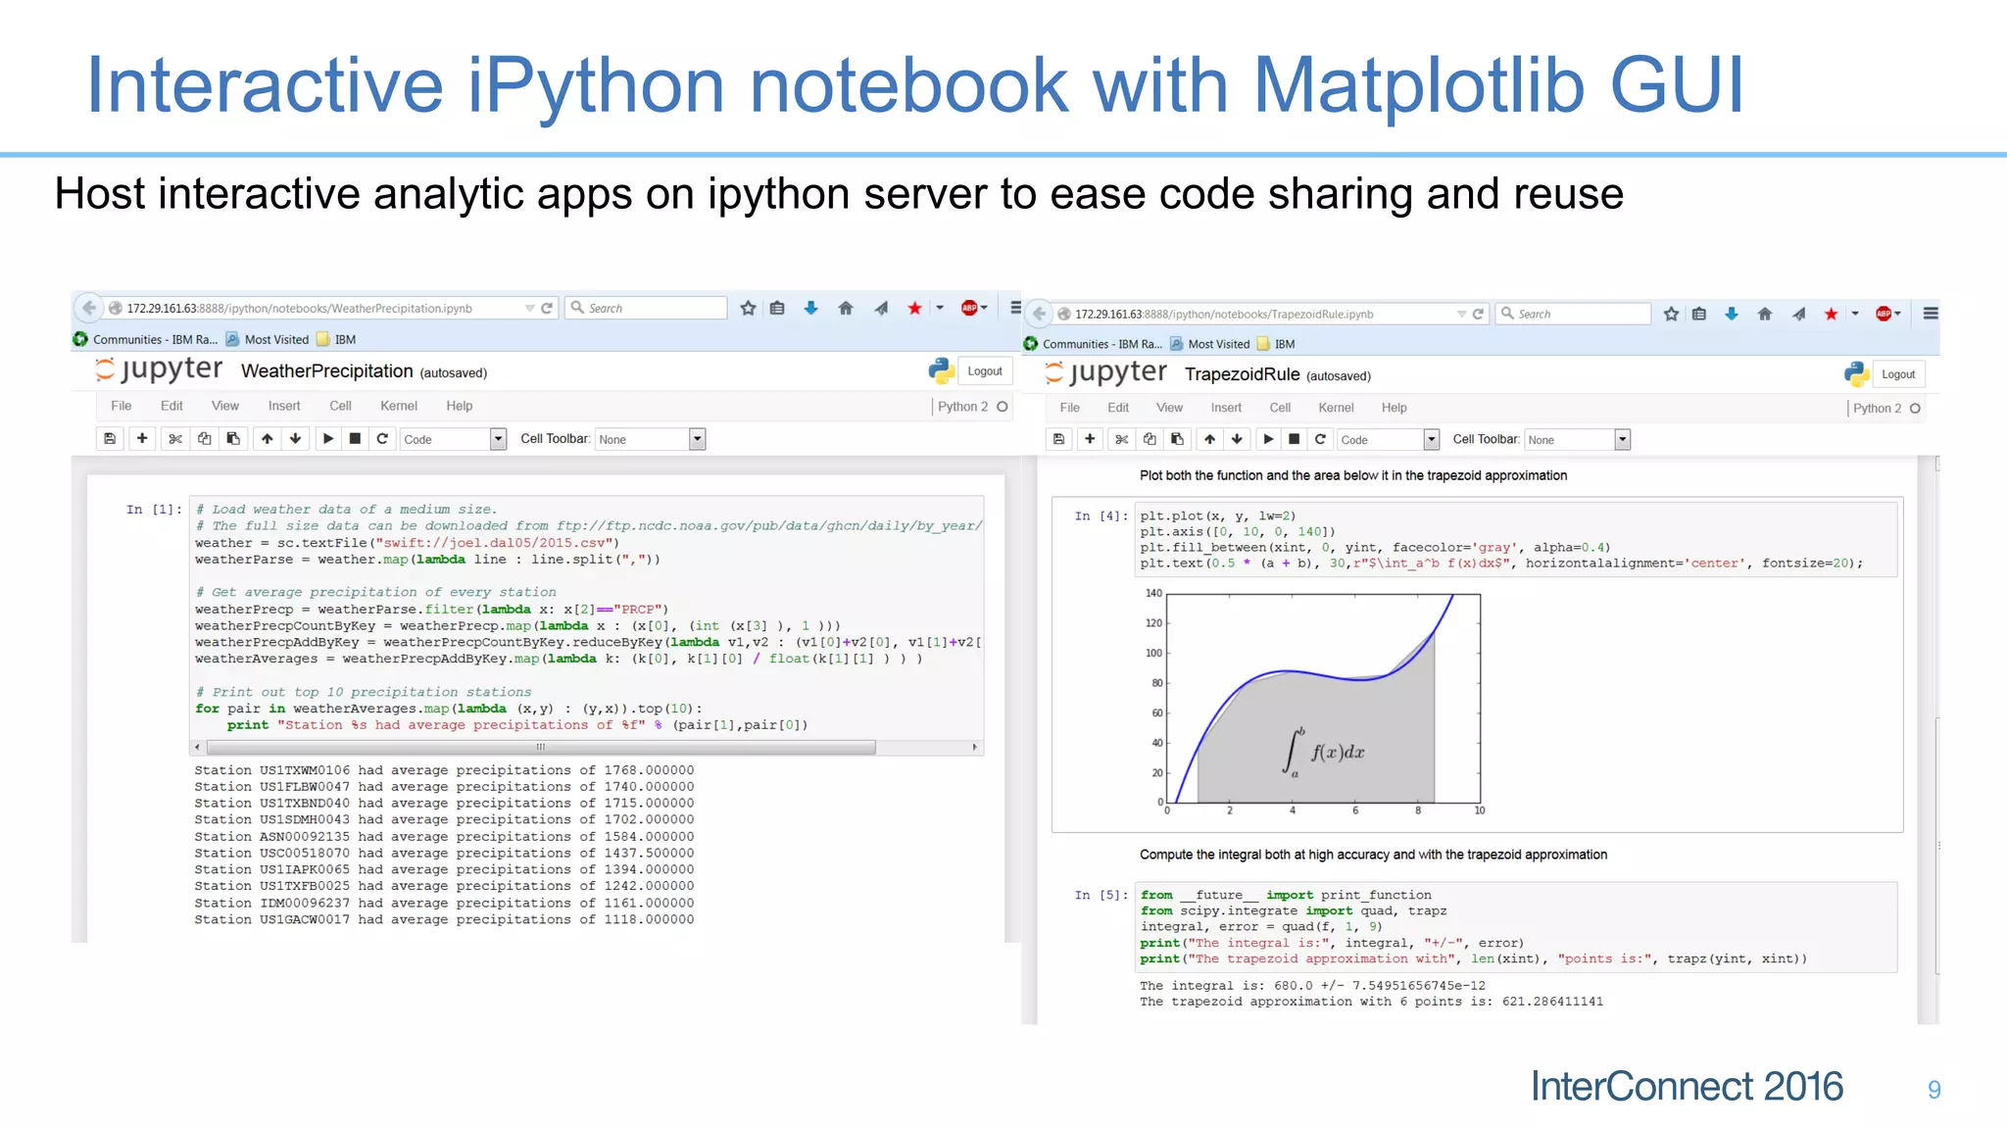Image resolution: width=2007 pixels, height=1129 pixels.
Task: Run the cell in the TrapezoidRule notebook
Action: (x=1269, y=439)
